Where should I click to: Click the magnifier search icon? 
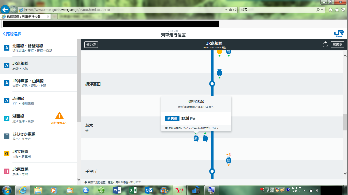click(318, 10)
